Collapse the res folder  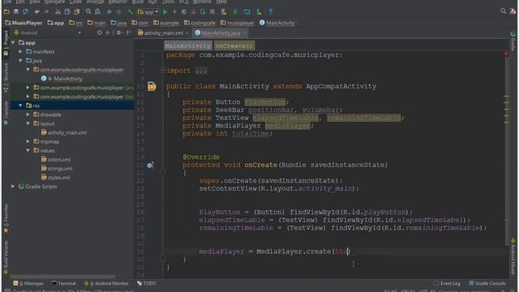[x=20, y=105]
